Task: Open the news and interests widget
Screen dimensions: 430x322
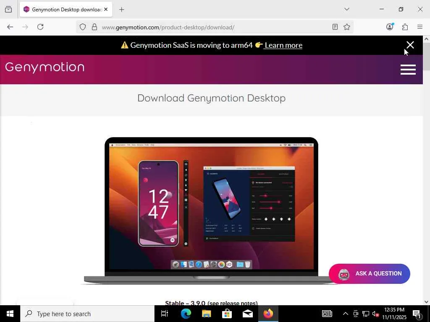Action: tap(327, 314)
